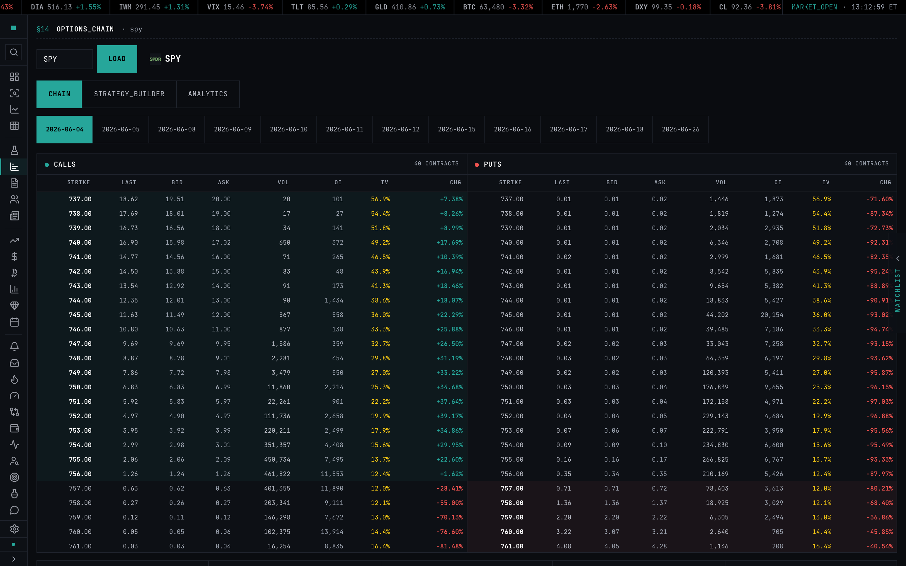Screen dimensions: 906x566
Task: Click the 761.00 strike put row
Action: (x=682, y=547)
